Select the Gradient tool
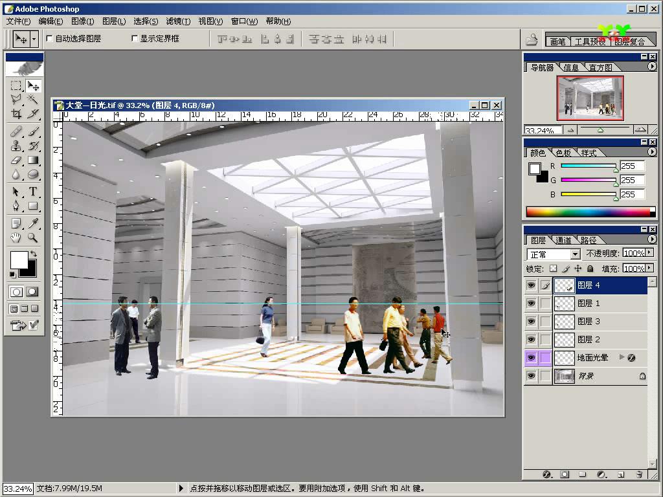This screenshot has width=663, height=497. 32,160
